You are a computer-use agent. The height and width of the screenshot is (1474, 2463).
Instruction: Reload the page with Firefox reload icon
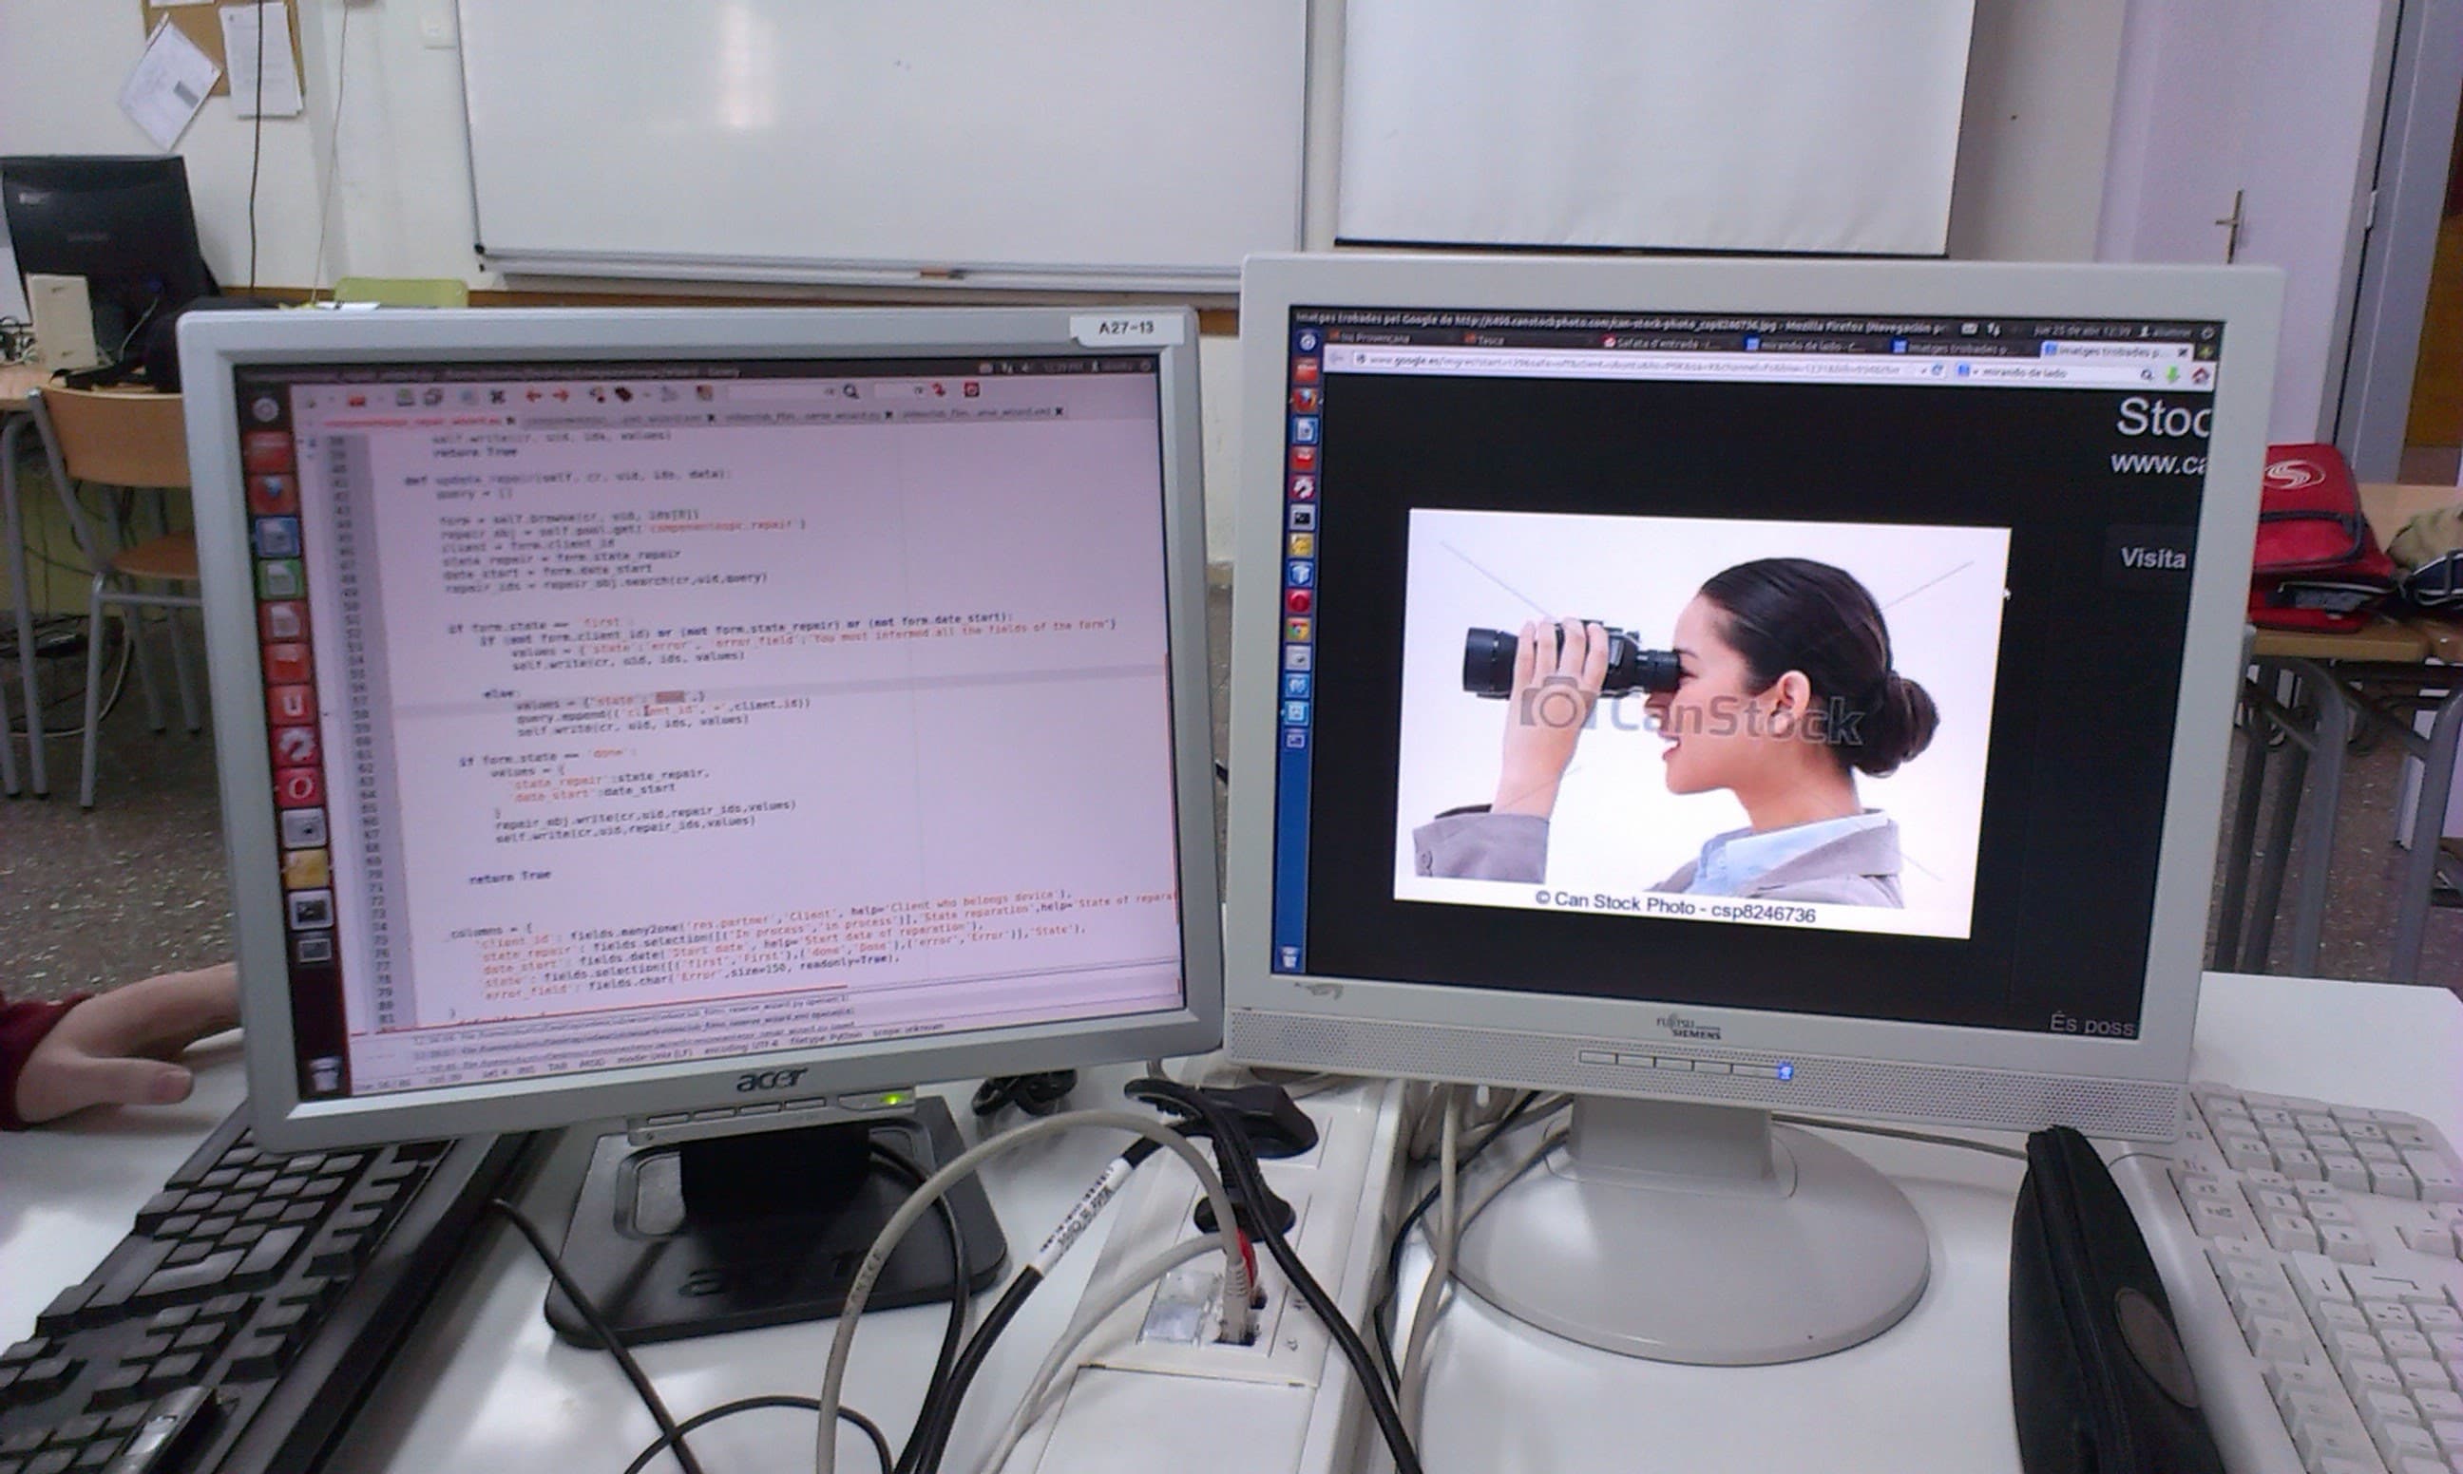(x=1938, y=371)
